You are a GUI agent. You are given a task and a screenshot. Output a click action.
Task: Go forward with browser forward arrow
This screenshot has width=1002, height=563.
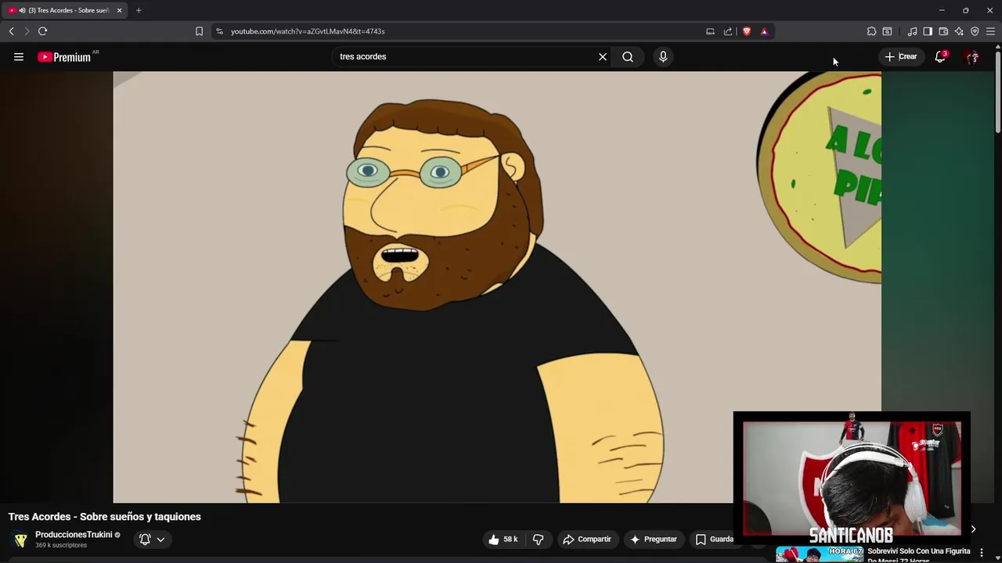click(27, 31)
